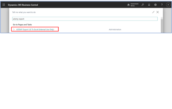Click 'Tell me what you want to do' label
The width and height of the screenshot is (172, 109).
click(24, 12)
